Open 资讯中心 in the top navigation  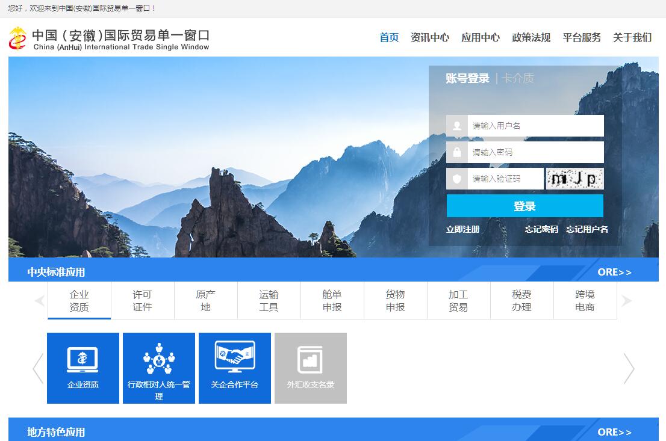click(x=429, y=37)
